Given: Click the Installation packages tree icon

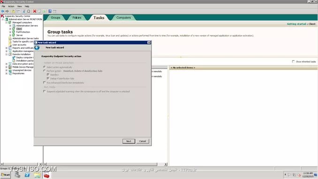Looking at the screenshot, I should 14,61.
